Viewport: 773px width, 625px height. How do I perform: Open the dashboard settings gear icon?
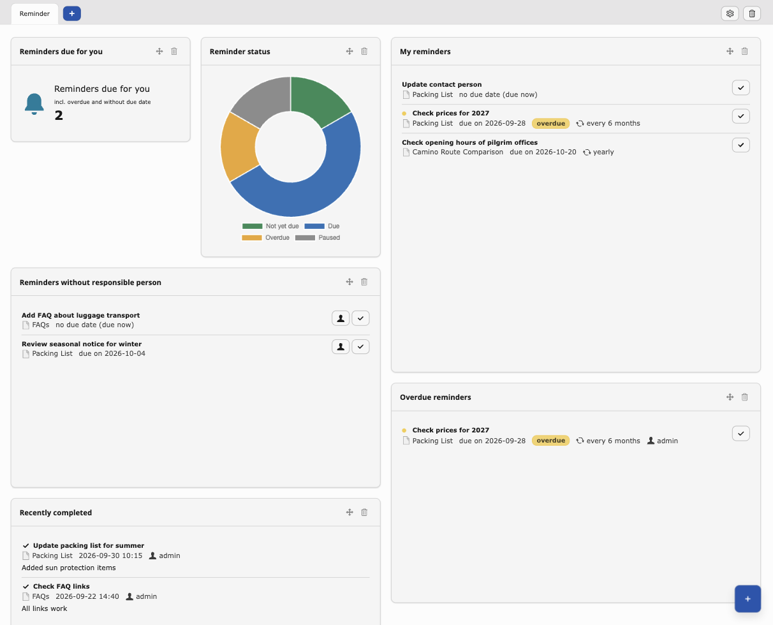point(730,13)
